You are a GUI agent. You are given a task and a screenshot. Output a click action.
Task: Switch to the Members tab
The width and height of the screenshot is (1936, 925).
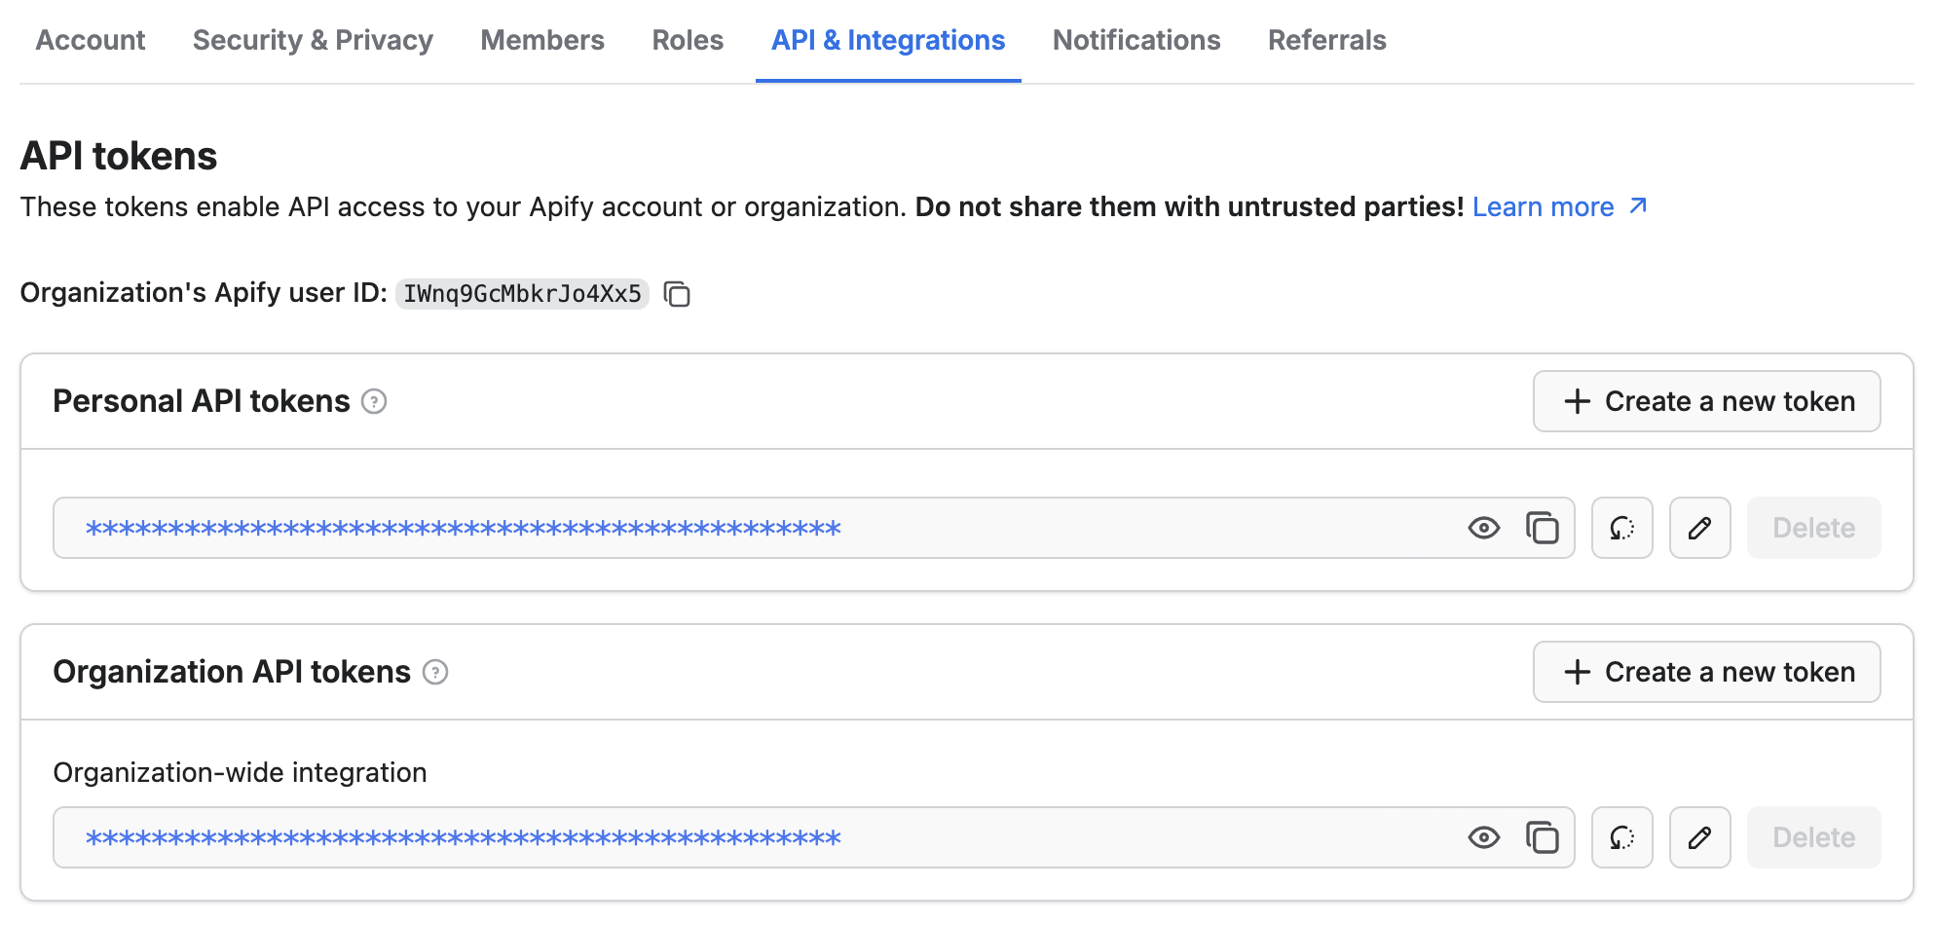tap(541, 40)
